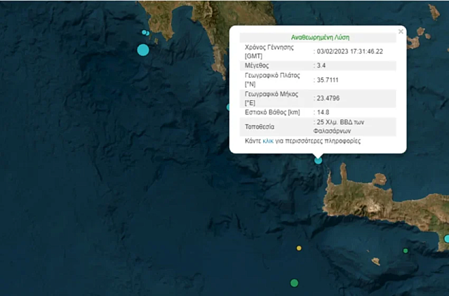Select the cyan marker partly hidden by the popup's left edge
449x296 pixels.
coord(229,107)
